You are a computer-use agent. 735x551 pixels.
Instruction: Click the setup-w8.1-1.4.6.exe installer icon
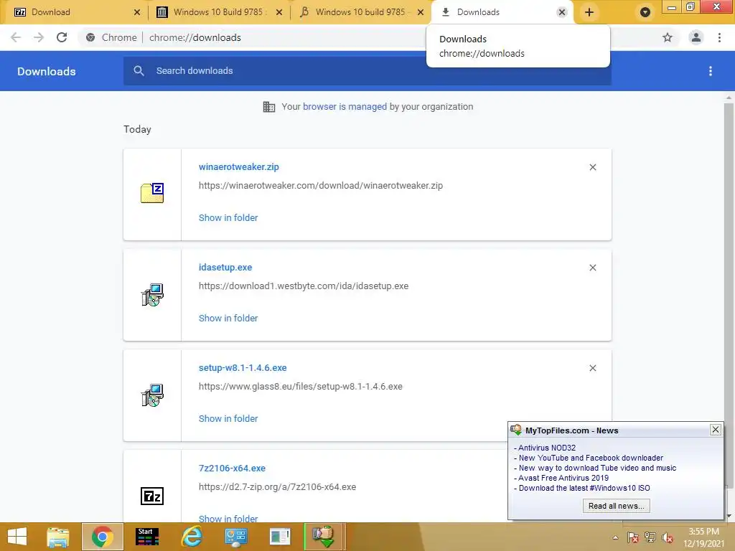(152, 395)
